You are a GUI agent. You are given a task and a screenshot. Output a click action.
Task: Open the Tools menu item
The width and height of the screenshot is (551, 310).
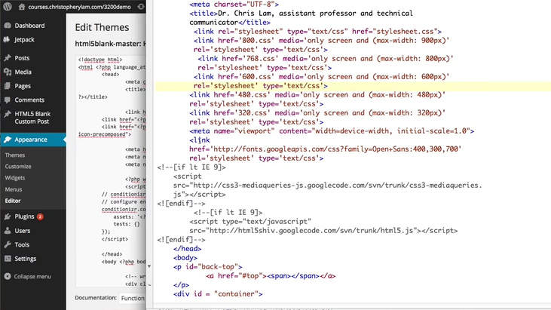(22, 244)
